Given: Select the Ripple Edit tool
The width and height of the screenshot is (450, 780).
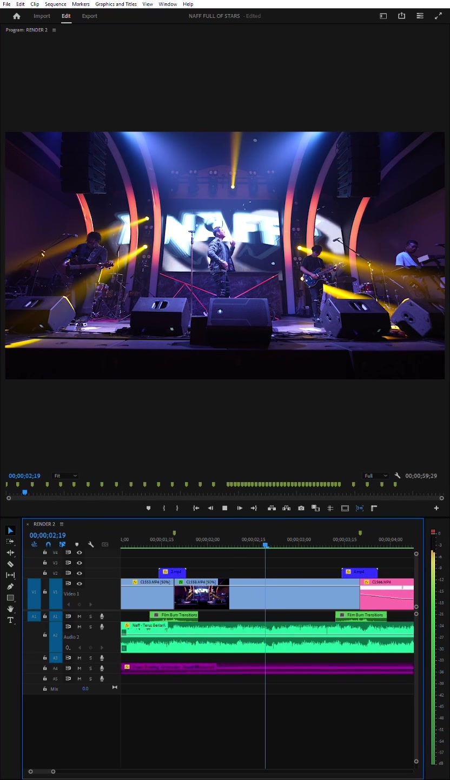Looking at the screenshot, I should tap(10, 552).
